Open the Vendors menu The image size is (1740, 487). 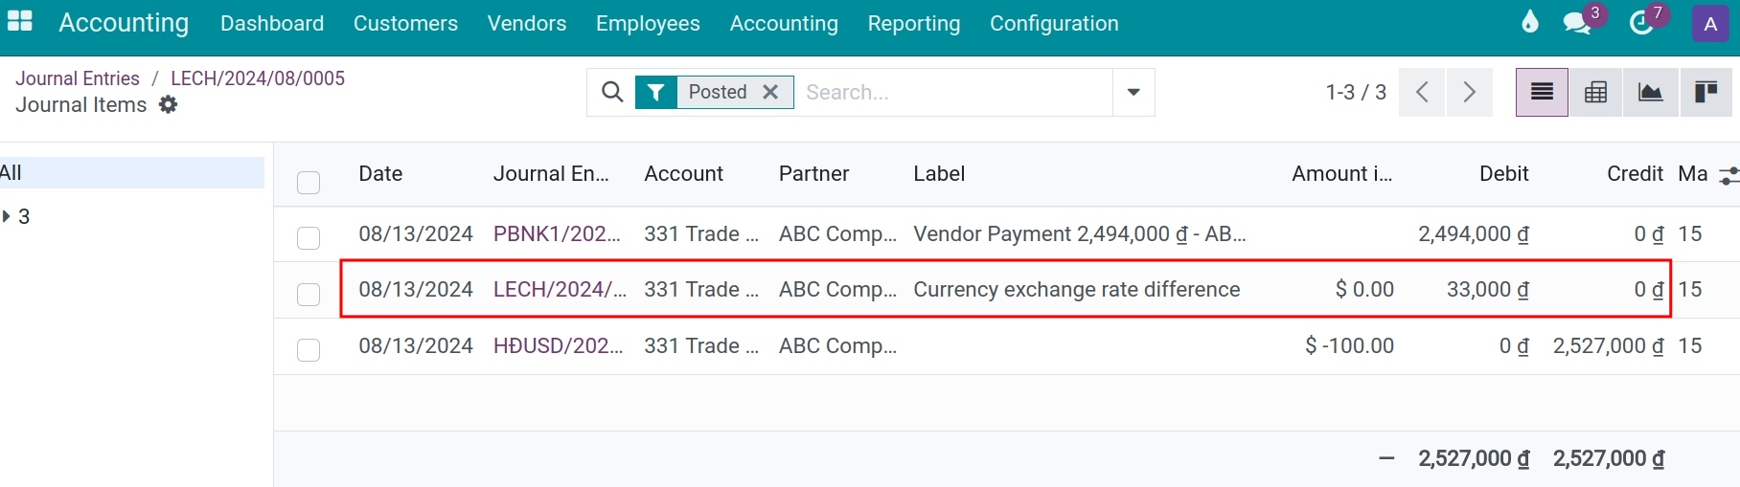pos(527,23)
